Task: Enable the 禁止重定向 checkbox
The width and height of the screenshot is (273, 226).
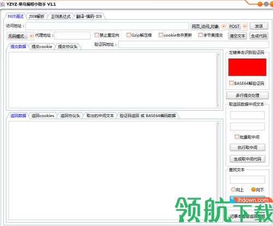Action: pyautogui.click(x=97, y=35)
